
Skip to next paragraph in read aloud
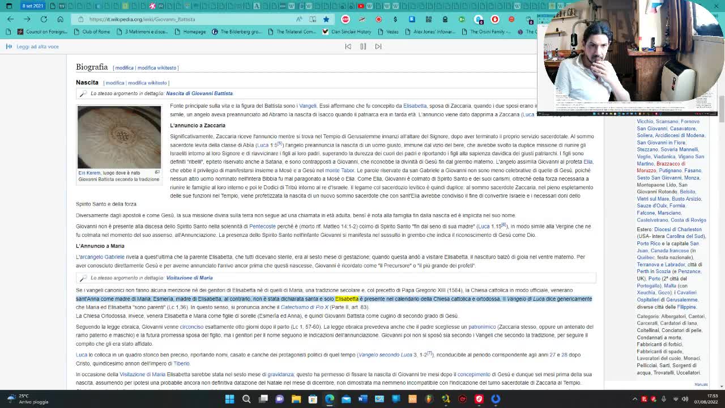tap(378, 46)
